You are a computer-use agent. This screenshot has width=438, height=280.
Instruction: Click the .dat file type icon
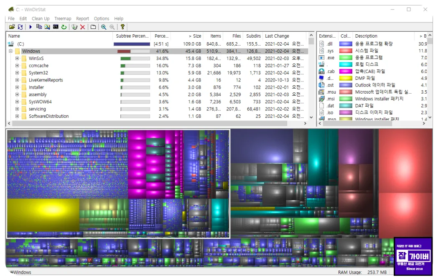(322, 106)
